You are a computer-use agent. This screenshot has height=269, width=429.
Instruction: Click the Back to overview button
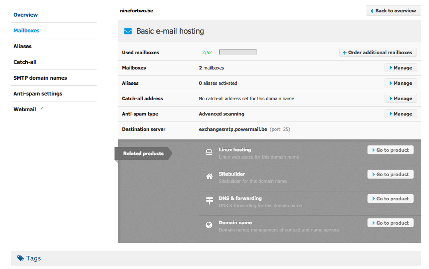click(x=393, y=11)
